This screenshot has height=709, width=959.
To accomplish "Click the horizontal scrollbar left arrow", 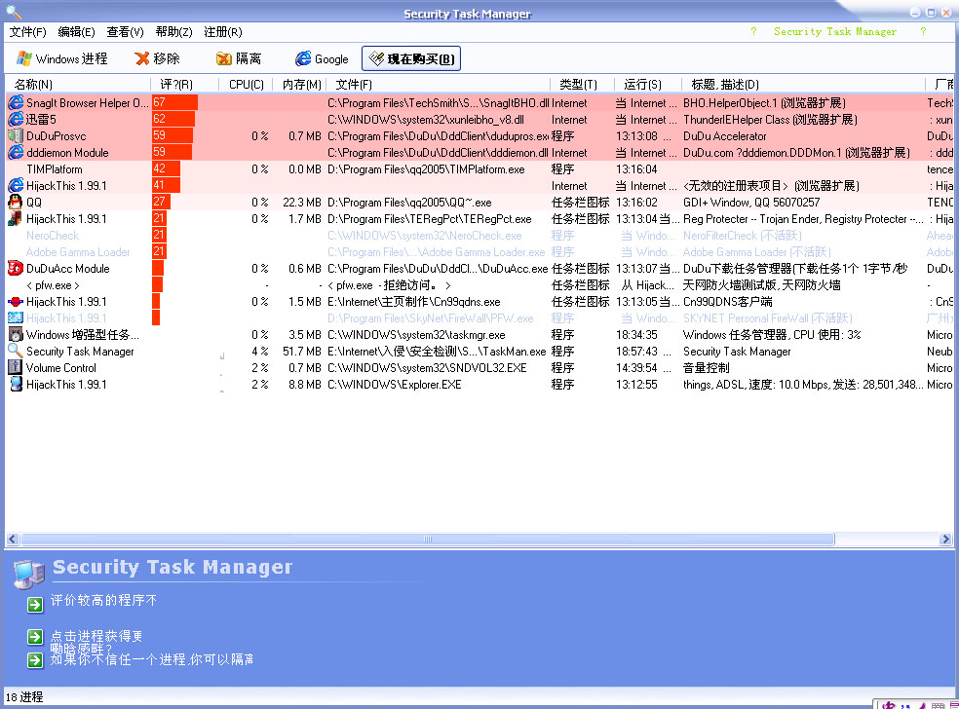I will pos(13,539).
